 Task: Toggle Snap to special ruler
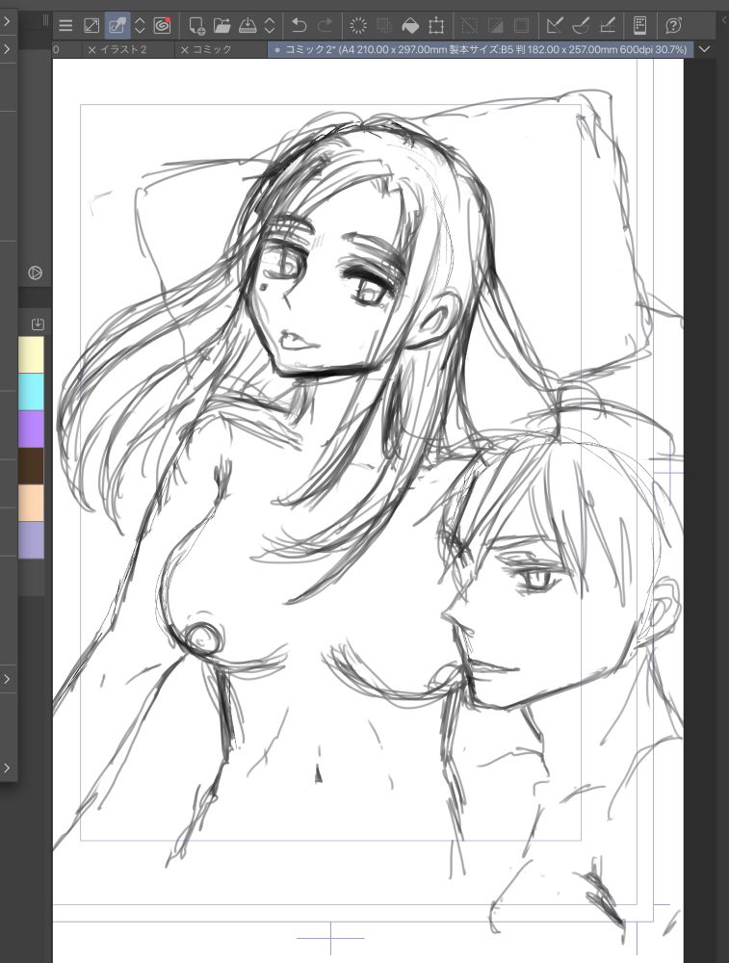pos(581,26)
